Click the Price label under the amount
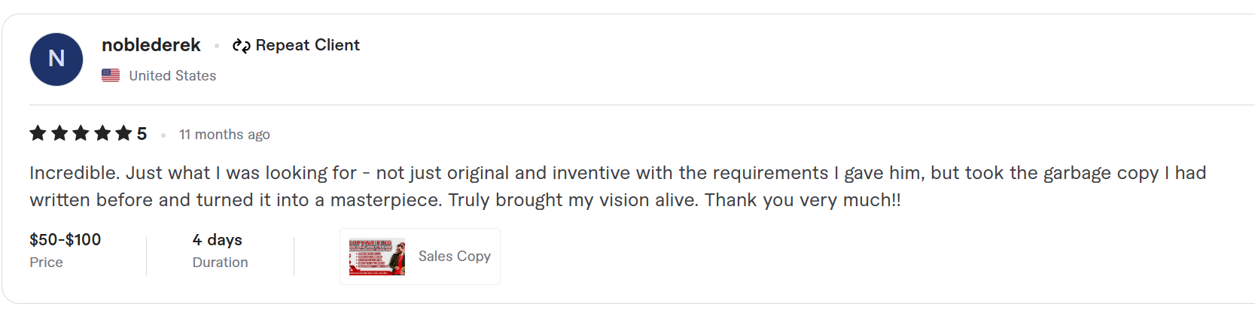The width and height of the screenshot is (1255, 319). [46, 263]
